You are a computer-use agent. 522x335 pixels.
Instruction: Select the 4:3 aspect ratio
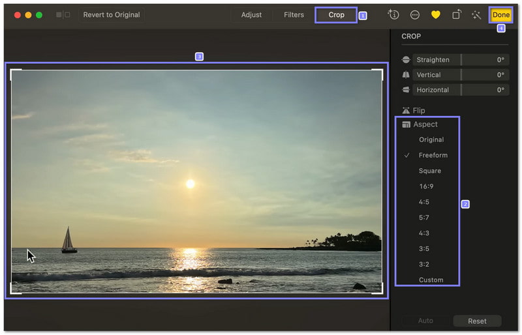tap(423, 233)
